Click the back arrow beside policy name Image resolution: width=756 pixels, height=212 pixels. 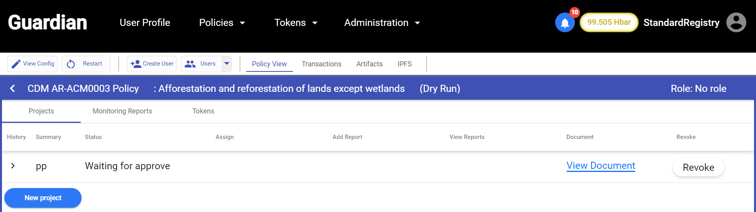[13, 88]
